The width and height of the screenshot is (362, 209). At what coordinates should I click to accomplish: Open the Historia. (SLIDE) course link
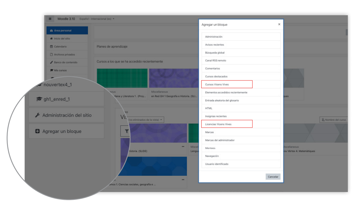[x=138, y=151]
